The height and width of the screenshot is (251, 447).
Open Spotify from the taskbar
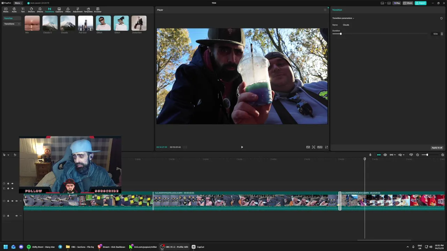coord(41,247)
